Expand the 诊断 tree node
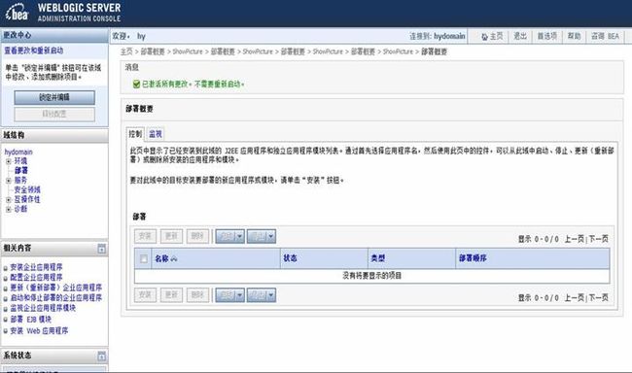This screenshot has height=373, width=632. [x=9, y=210]
